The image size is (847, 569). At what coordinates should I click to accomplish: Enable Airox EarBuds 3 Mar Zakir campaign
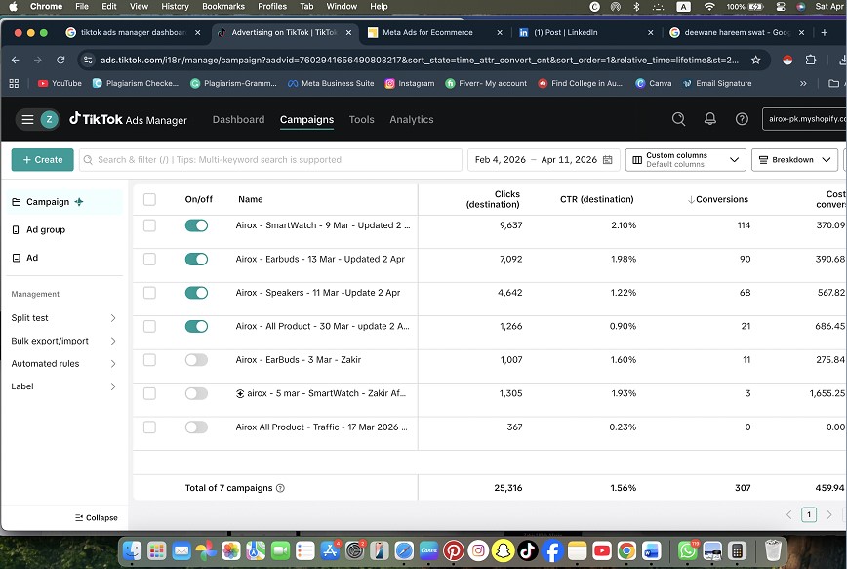click(x=196, y=360)
